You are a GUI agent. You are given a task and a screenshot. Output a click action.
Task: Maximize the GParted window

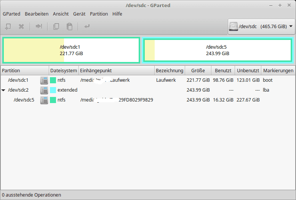click(280, 5)
